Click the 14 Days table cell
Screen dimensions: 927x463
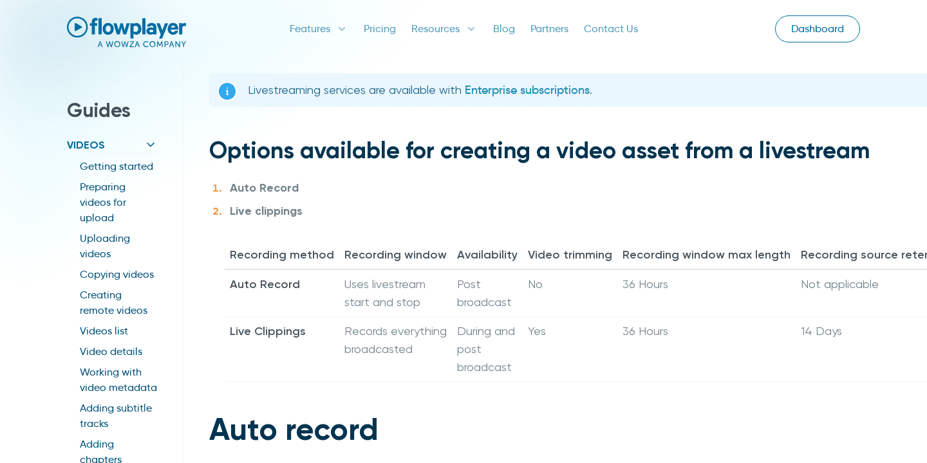click(821, 331)
